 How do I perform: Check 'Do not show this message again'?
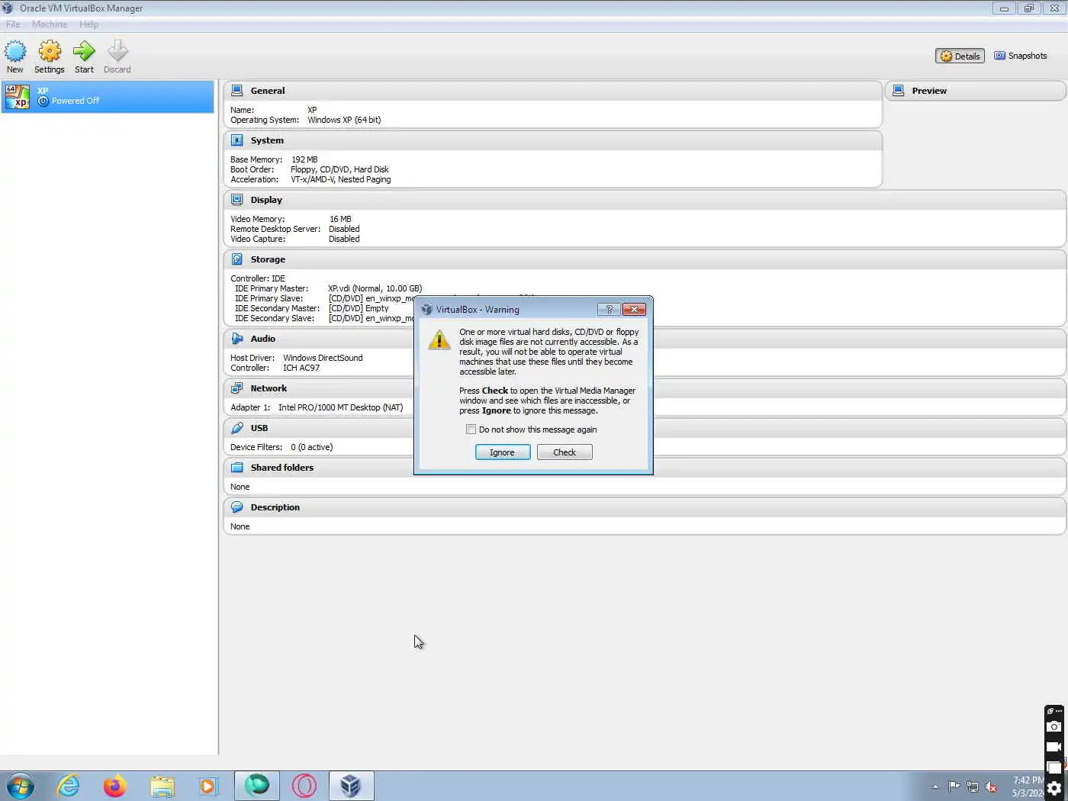tap(471, 429)
